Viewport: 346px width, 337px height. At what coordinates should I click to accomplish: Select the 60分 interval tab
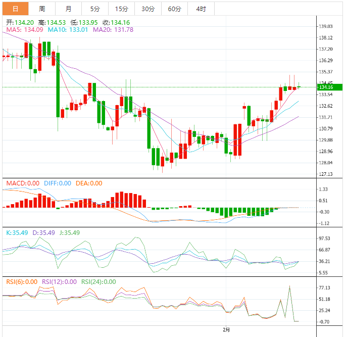(x=174, y=9)
